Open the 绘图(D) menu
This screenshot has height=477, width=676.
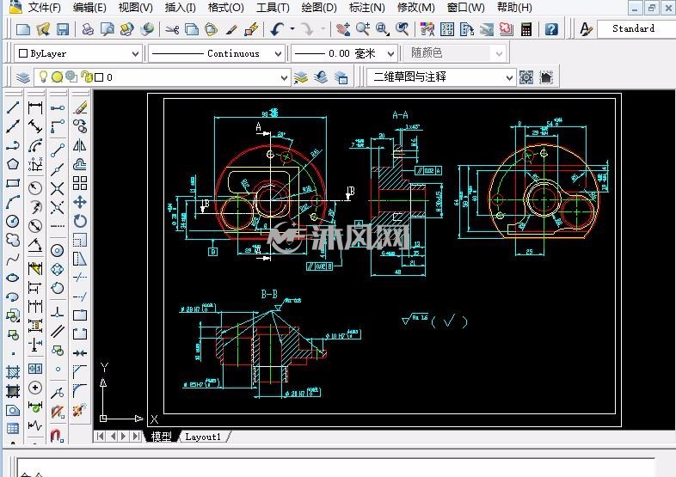point(319,8)
